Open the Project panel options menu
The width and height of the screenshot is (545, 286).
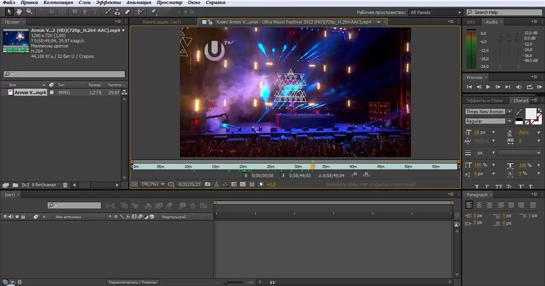118,22
